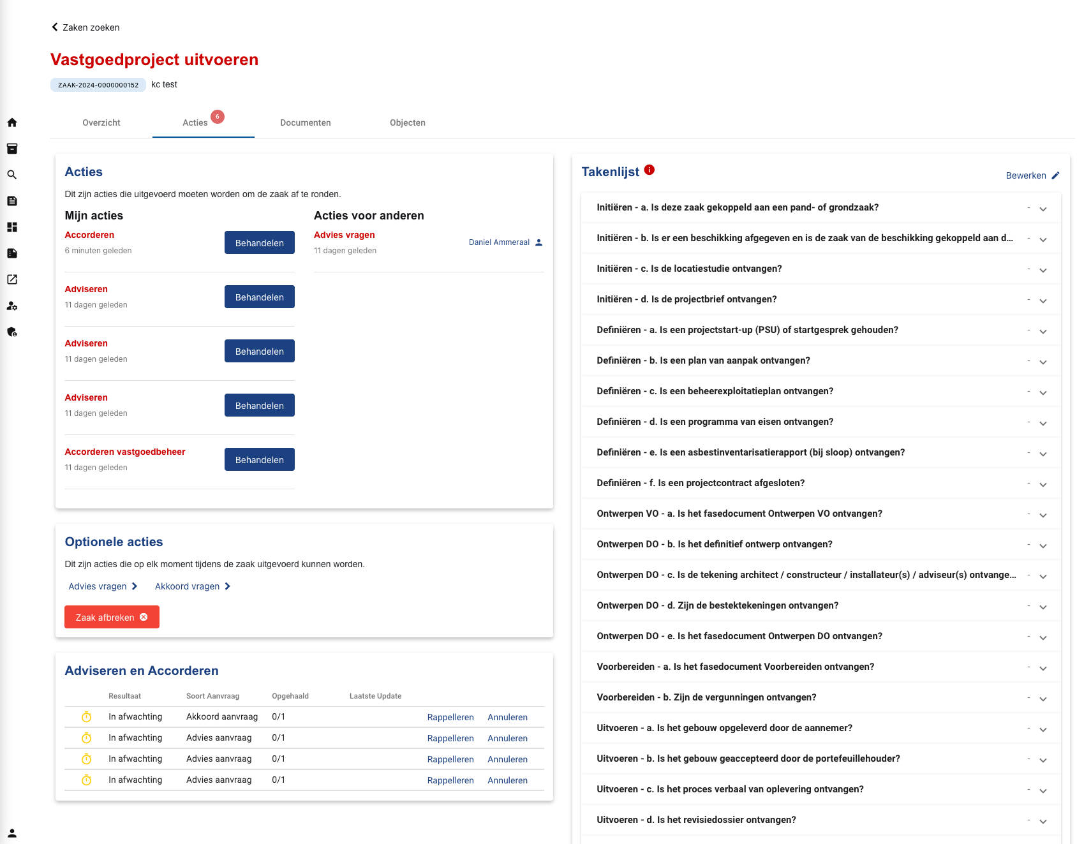The image size is (1091, 844).
Task: Click the back arrow beside Zaken zoeken
Action: coord(55,27)
